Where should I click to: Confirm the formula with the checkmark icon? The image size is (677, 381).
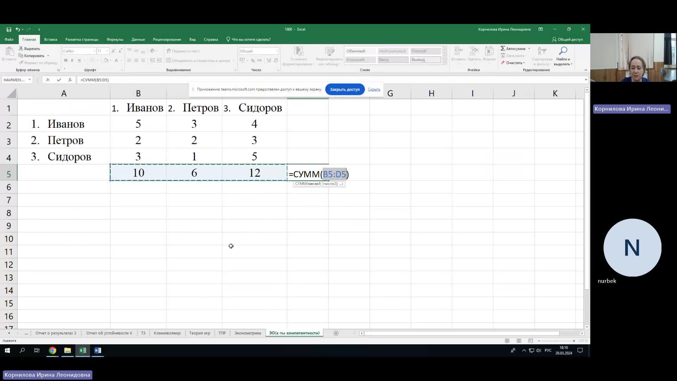pyautogui.click(x=59, y=80)
